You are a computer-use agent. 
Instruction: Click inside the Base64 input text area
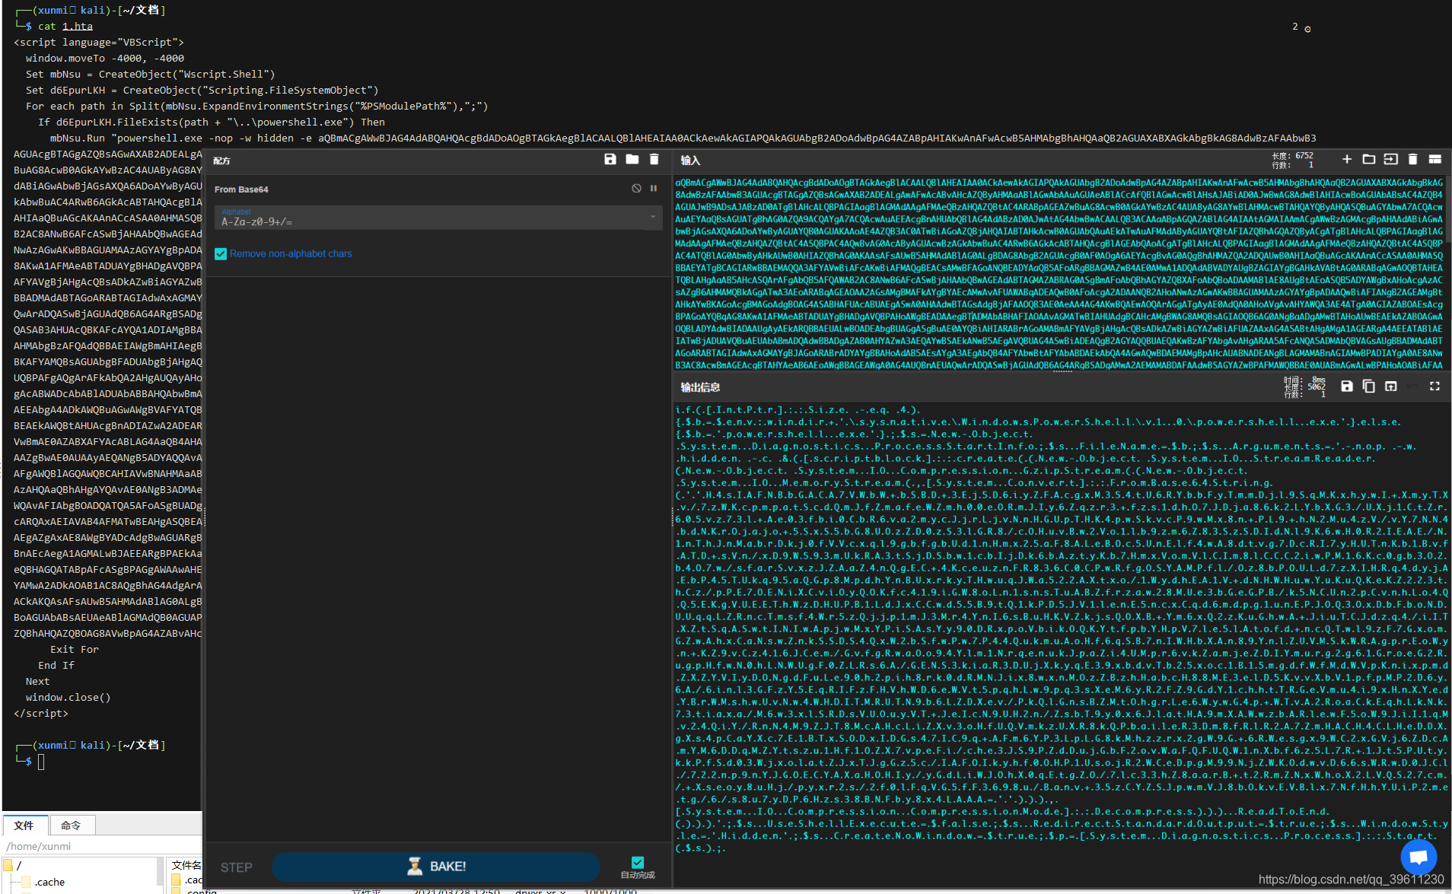(1059, 274)
